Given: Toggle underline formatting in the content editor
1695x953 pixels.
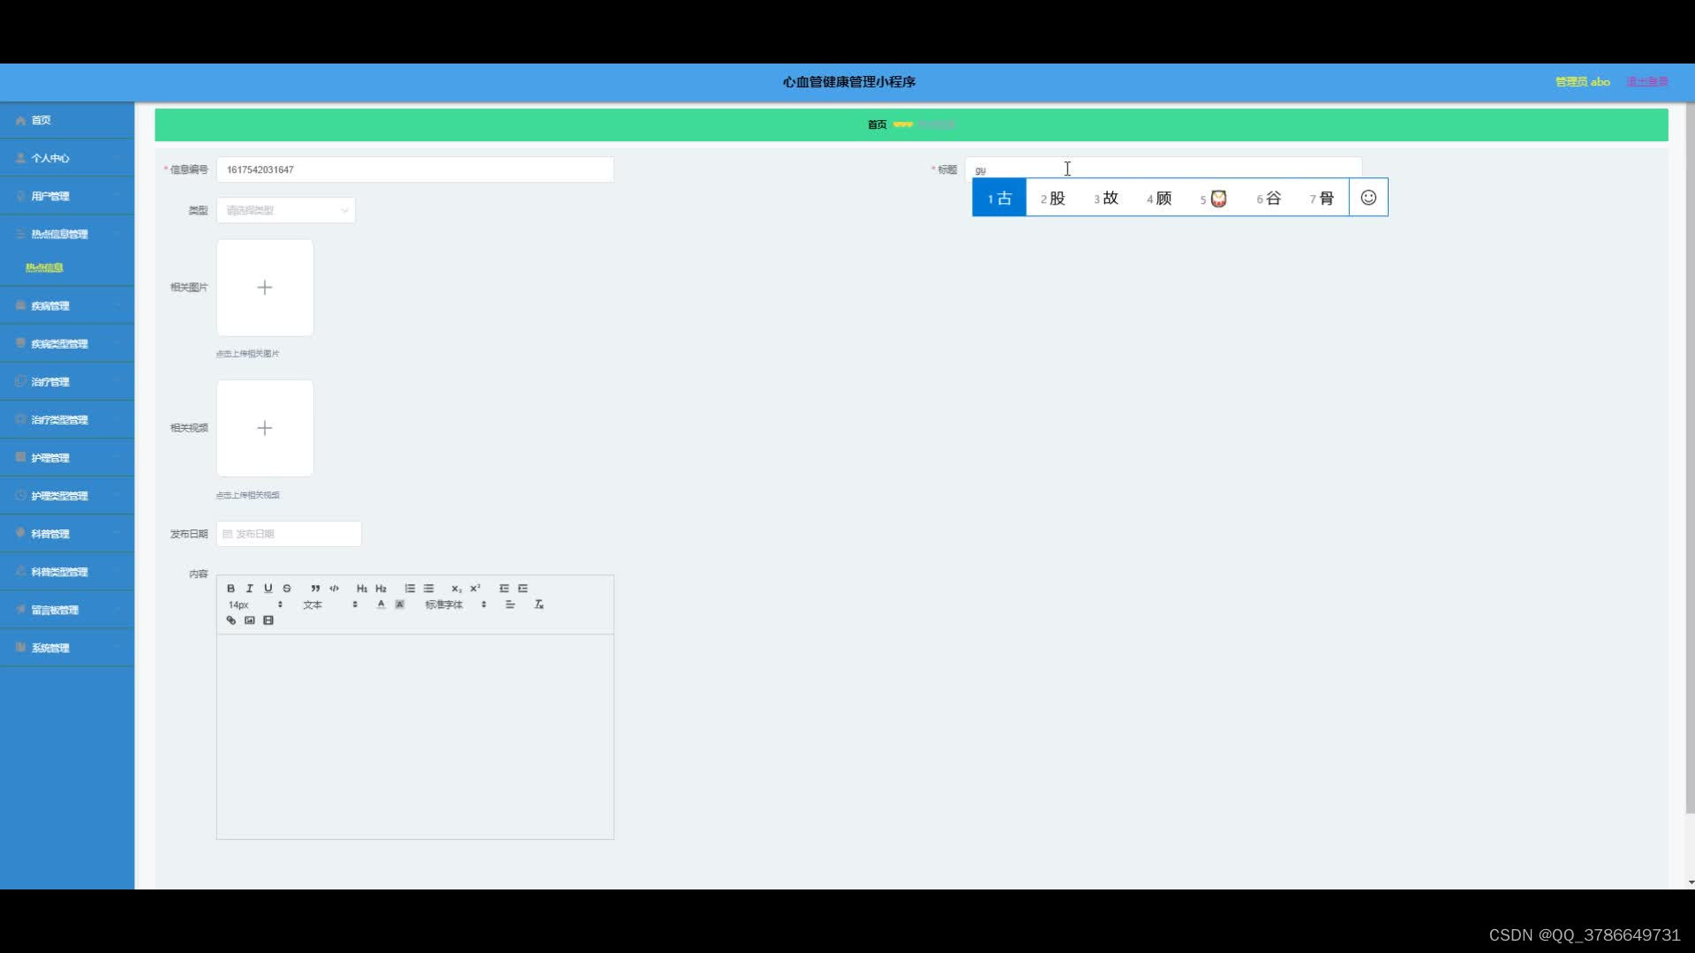Looking at the screenshot, I should [268, 589].
